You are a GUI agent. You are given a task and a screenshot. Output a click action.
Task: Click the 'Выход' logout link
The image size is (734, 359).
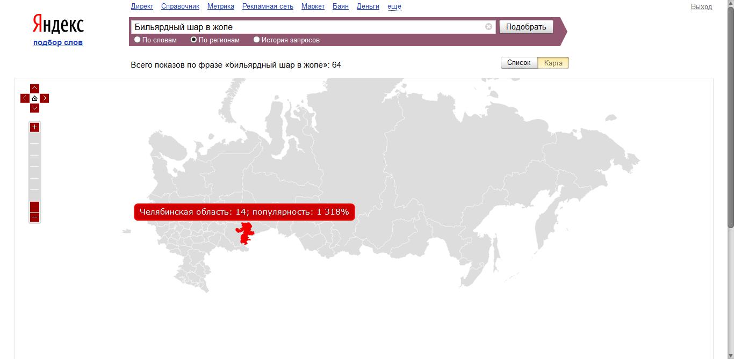point(701,6)
